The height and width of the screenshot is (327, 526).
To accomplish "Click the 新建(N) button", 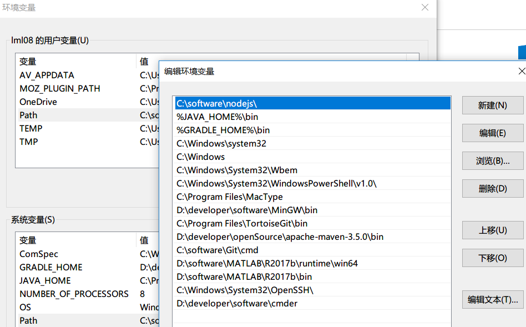I will [492, 105].
